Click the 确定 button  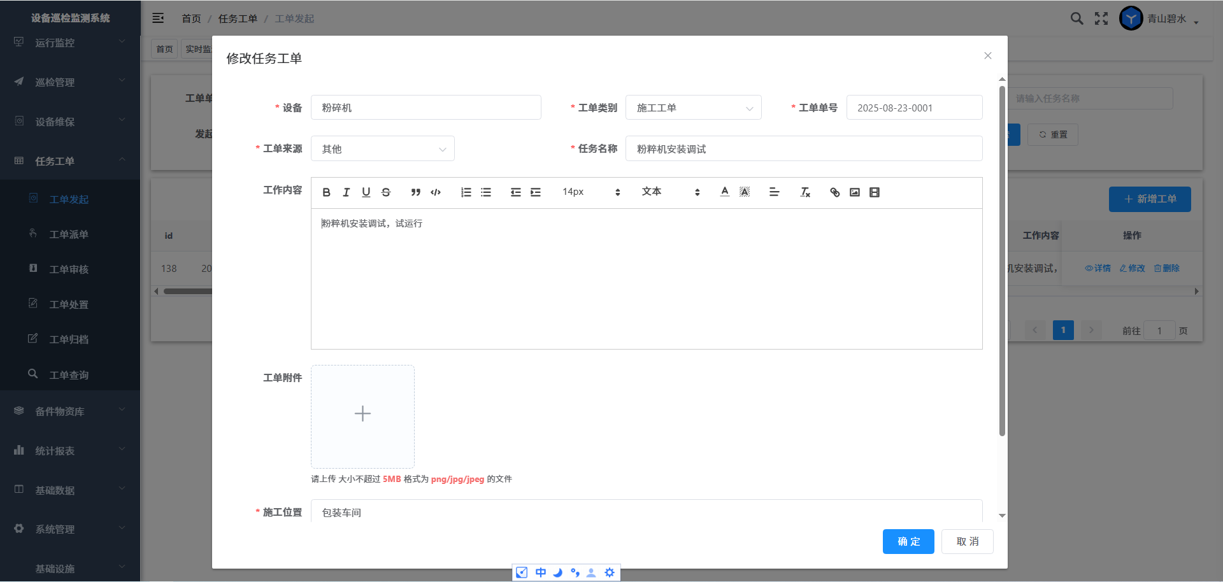pos(908,541)
